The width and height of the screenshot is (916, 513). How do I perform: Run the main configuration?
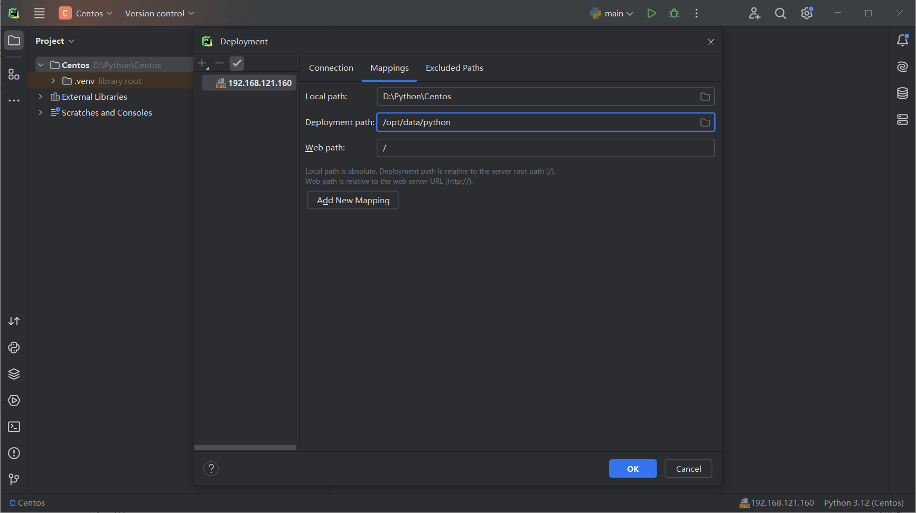(x=651, y=13)
